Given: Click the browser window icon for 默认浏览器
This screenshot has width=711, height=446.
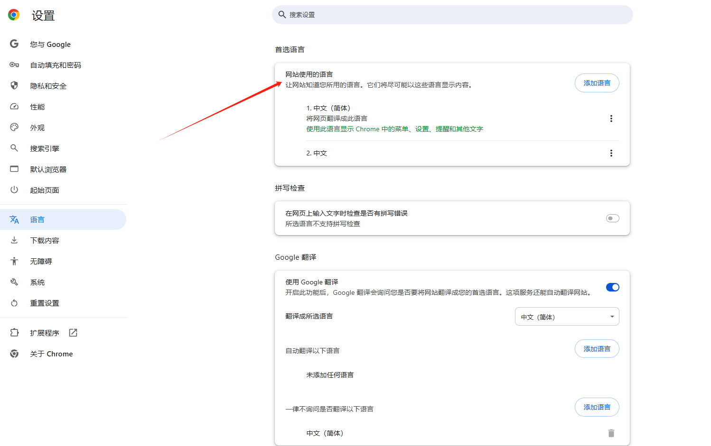Looking at the screenshot, I should [x=14, y=169].
